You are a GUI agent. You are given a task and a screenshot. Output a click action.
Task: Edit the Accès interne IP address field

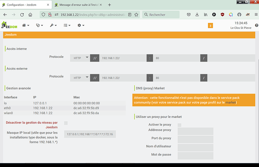(x=123, y=58)
